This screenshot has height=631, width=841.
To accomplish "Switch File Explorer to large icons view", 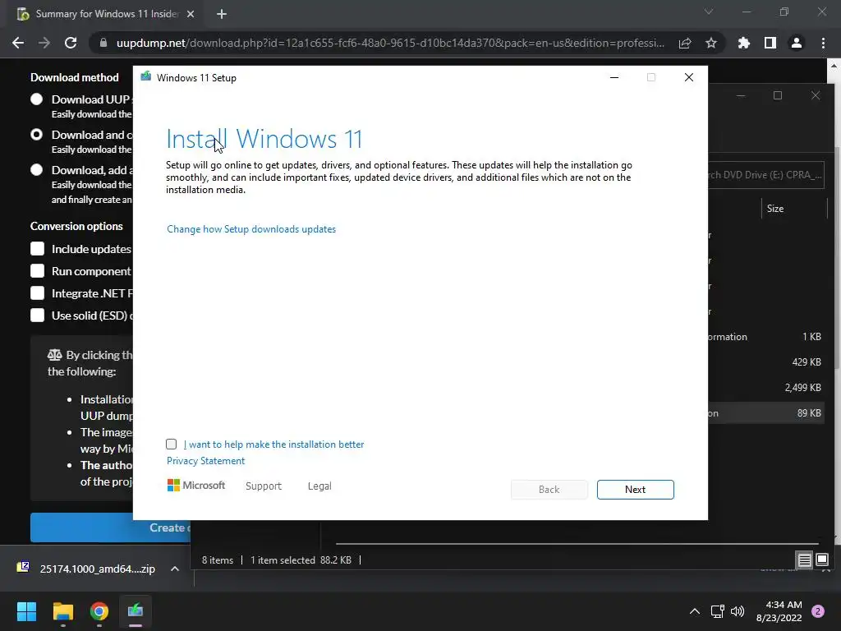I will click(821, 560).
